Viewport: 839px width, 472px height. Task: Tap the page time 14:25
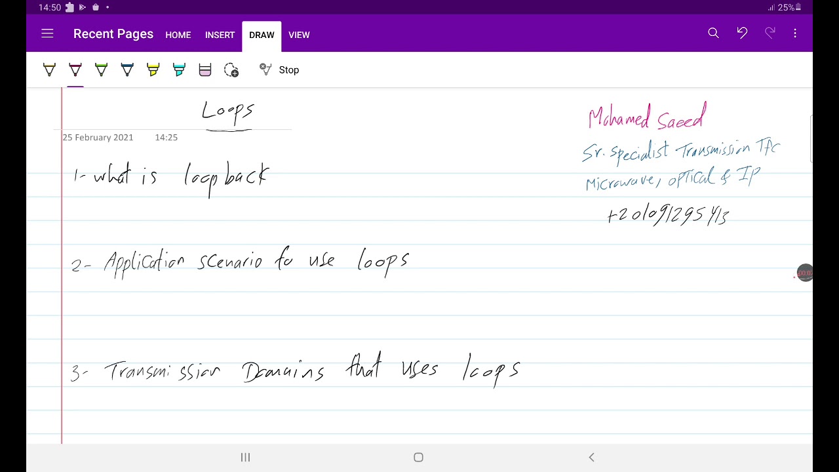tap(166, 138)
